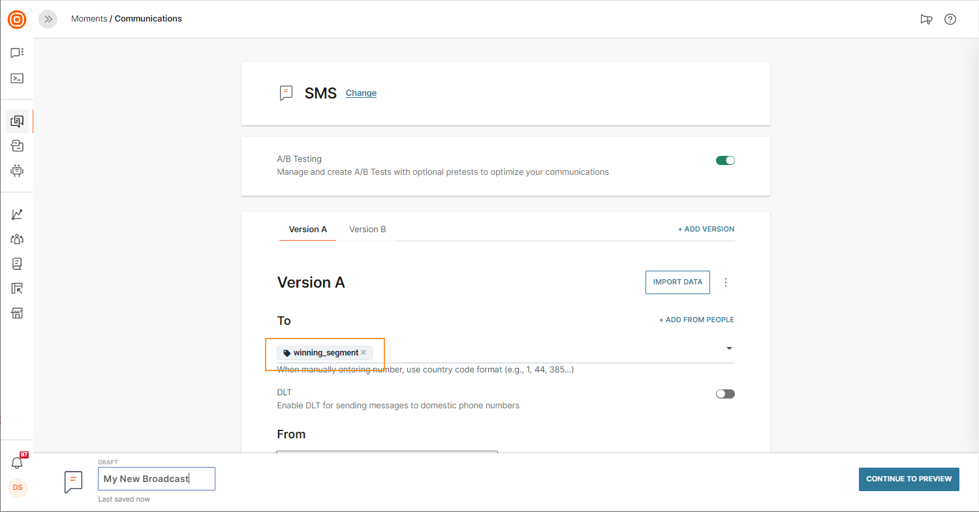Click the Change link next to SMS
979x512 pixels.
coord(361,93)
